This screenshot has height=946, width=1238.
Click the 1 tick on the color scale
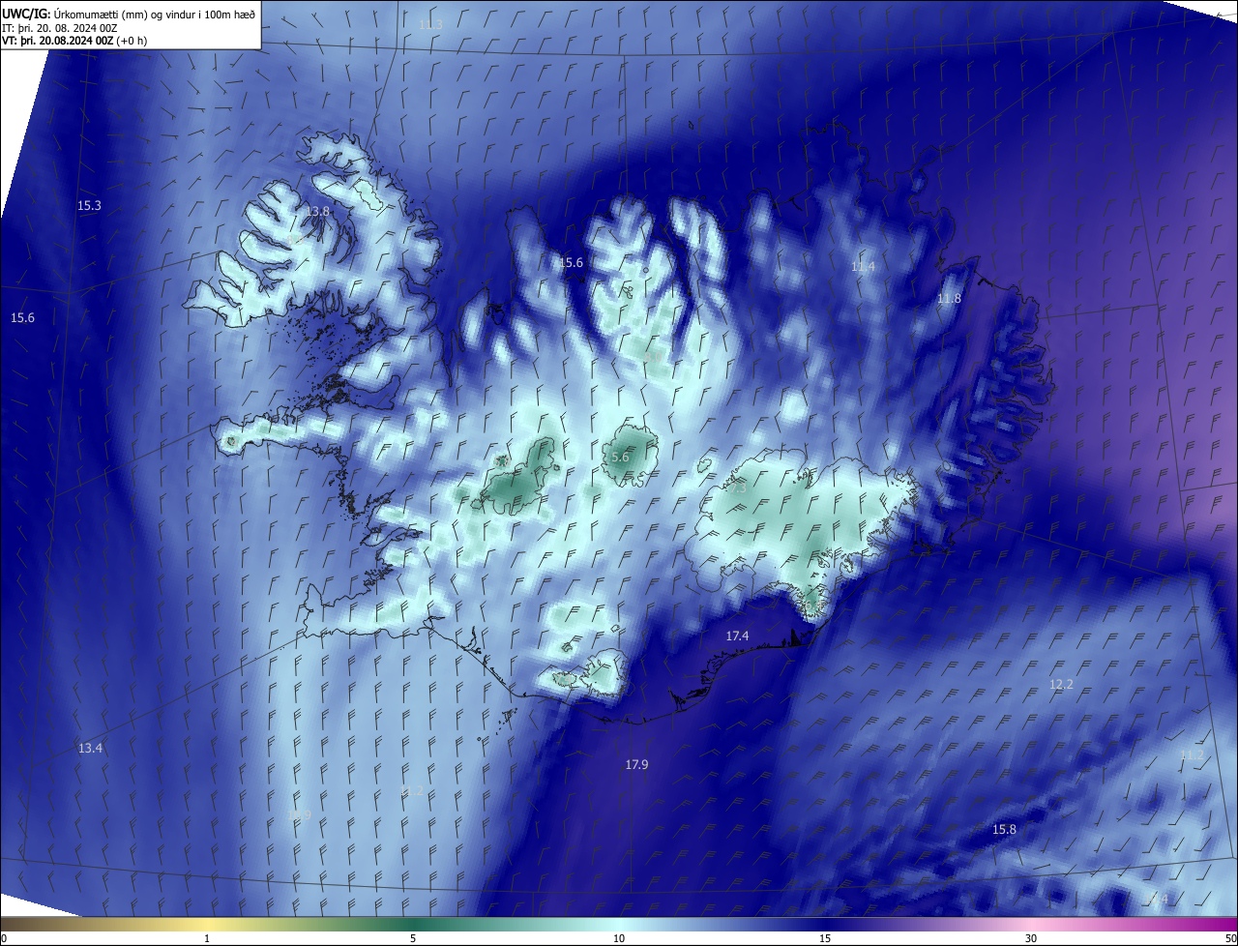click(x=207, y=938)
